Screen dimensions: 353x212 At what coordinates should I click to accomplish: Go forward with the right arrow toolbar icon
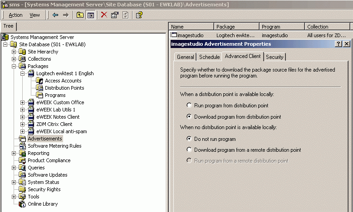[x=66, y=15]
